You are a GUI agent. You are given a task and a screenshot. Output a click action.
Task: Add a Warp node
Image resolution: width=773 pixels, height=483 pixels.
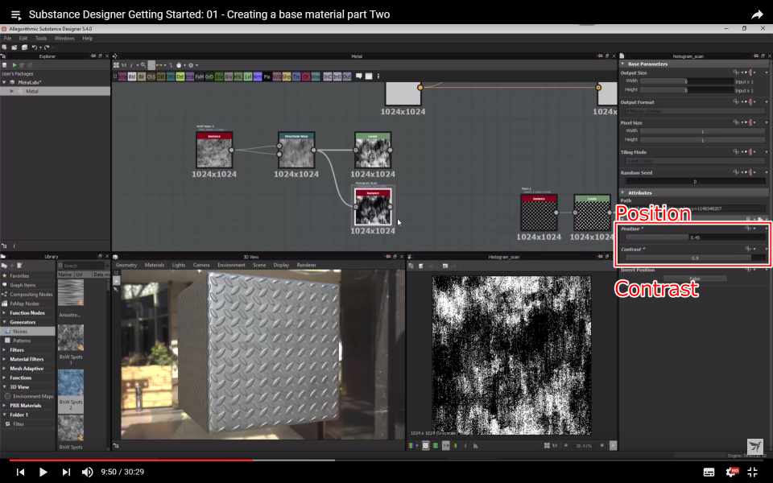click(316, 76)
